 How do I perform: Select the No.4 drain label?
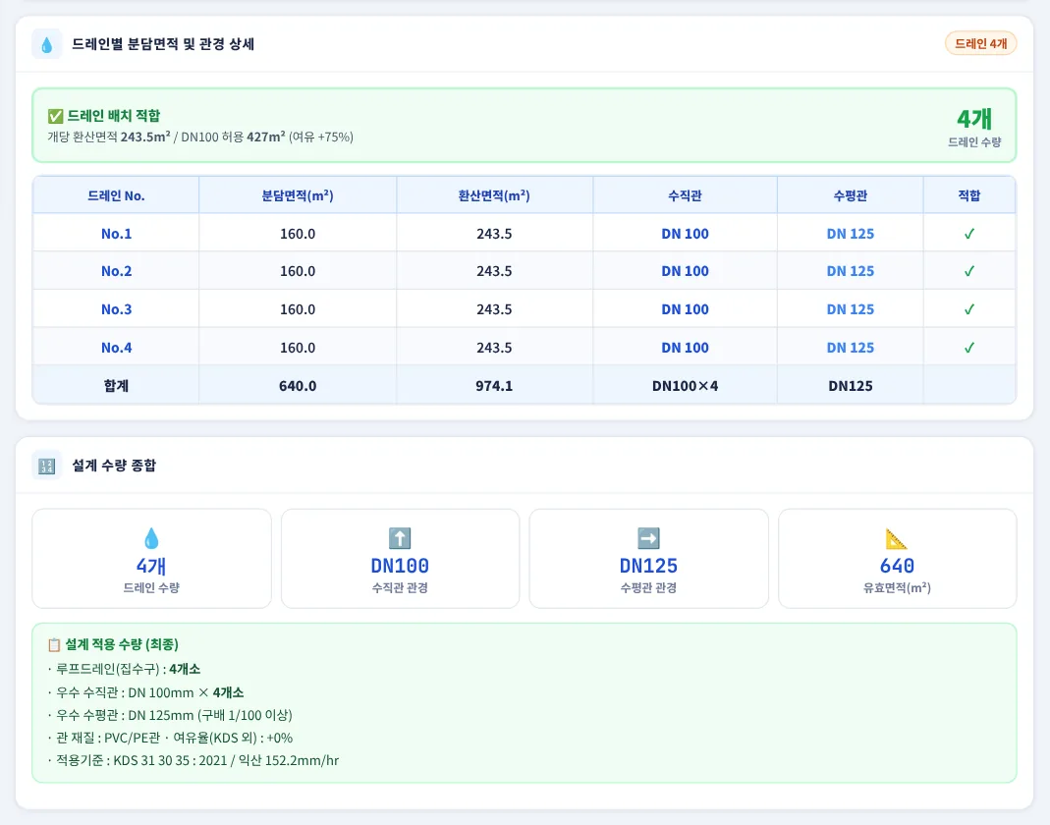tap(117, 348)
